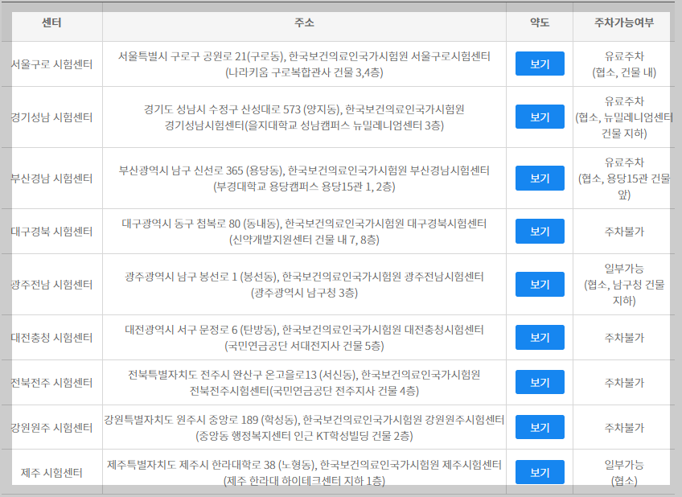Open the map for 서울구로 시험센터
Viewport: 682px width, 497px height.
click(x=540, y=64)
